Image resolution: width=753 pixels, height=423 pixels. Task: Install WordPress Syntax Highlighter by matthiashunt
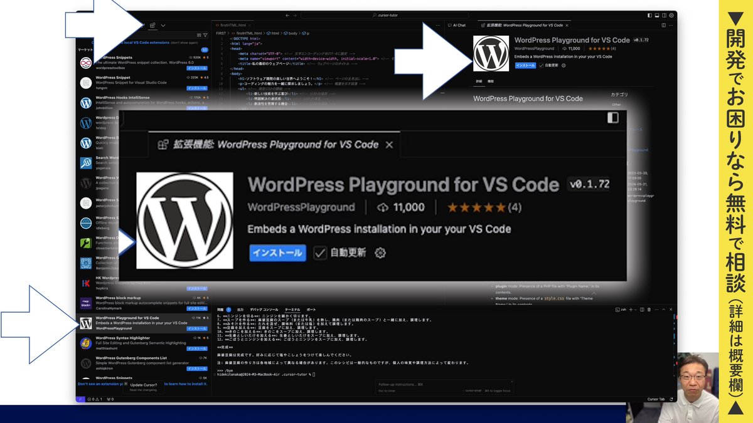pyautogui.click(x=197, y=348)
